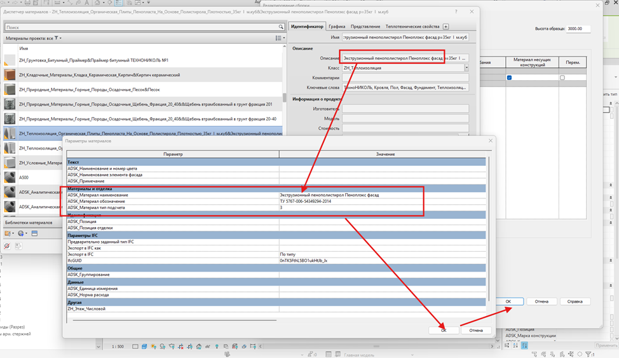
Task: Select the A500 material in the list
Action: tap(33, 177)
